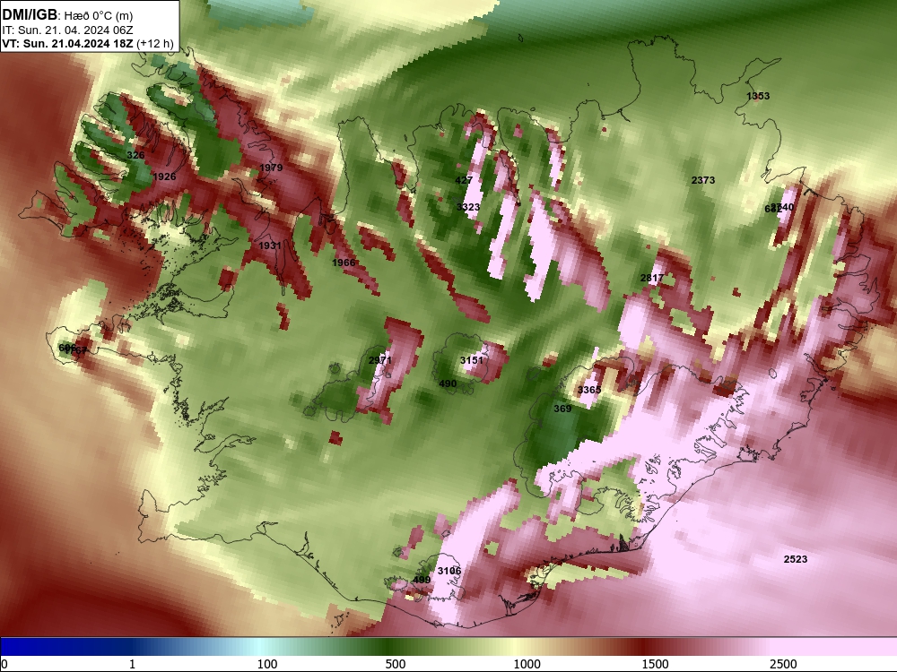Click the map value 1966
This screenshot has height=672, width=897.
pos(344,263)
